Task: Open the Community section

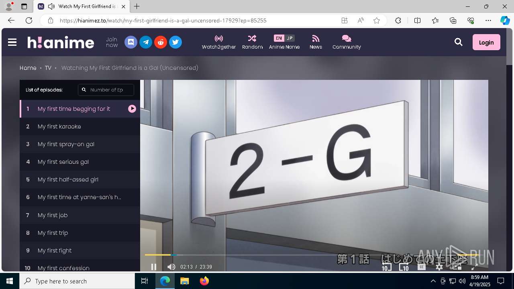Action: point(347,42)
